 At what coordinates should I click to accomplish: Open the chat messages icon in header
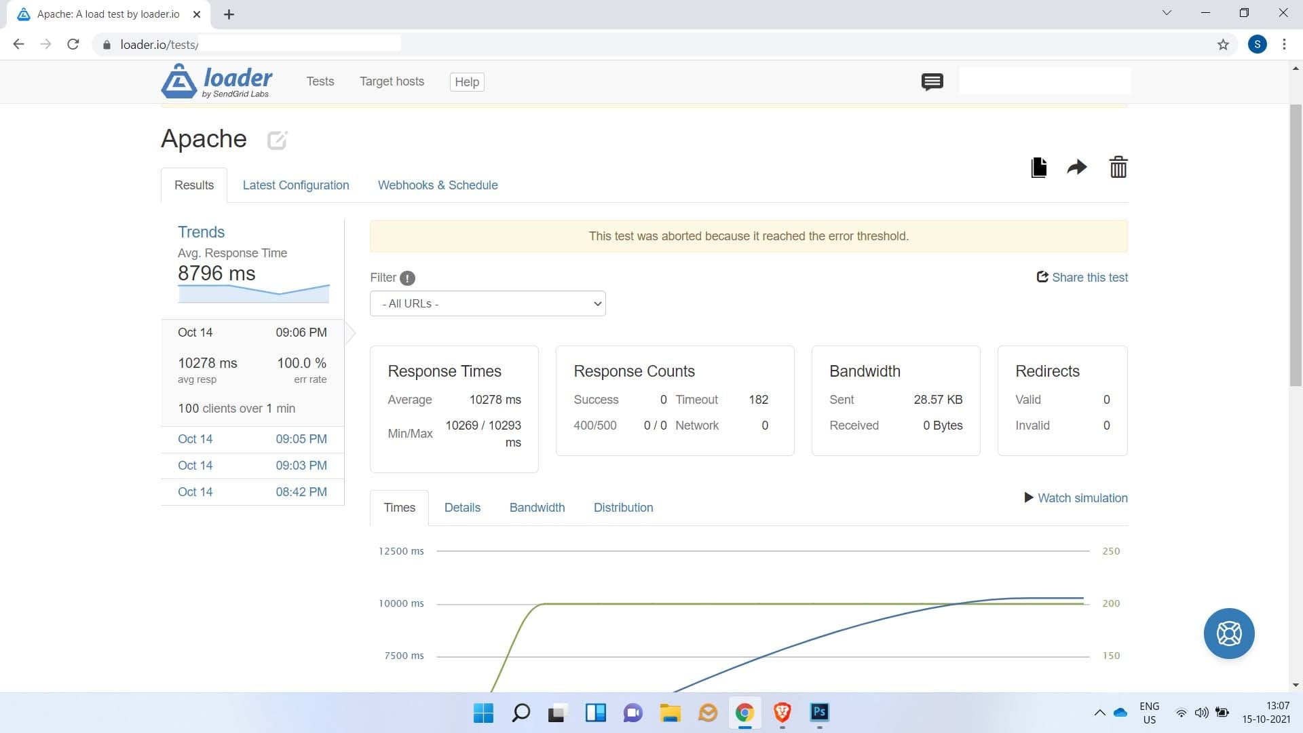[x=932, y=82]
